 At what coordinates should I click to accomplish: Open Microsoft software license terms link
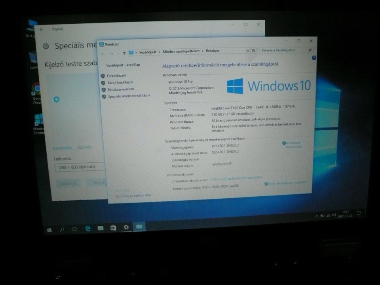point(236,179)
